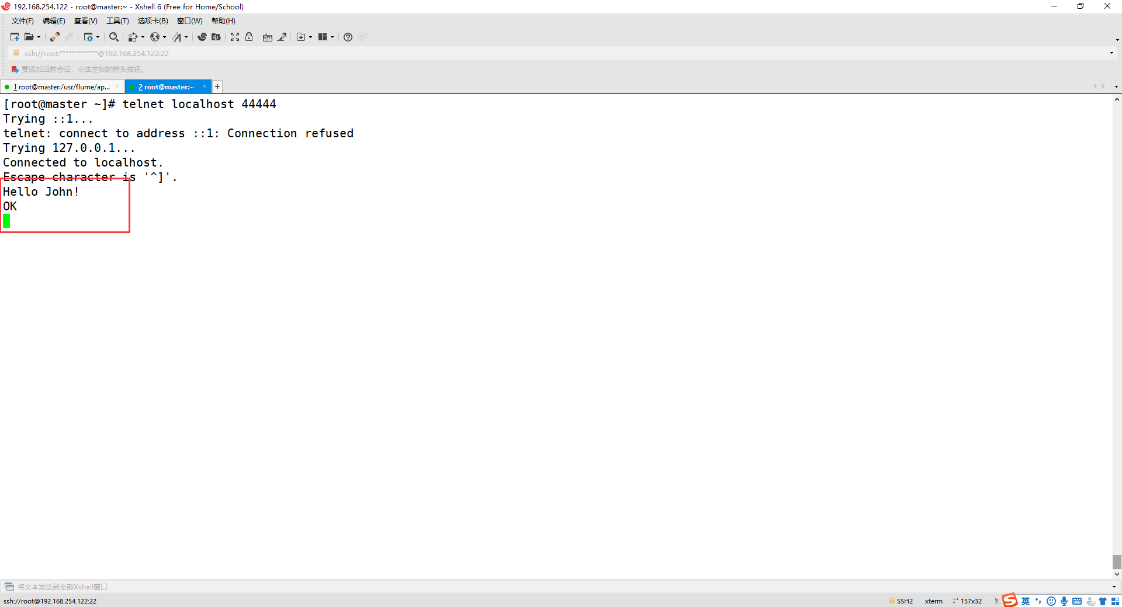Expand the Encoding globe dropdown arrow
The height and width of the screenshot is (607, 1122).
164,37
